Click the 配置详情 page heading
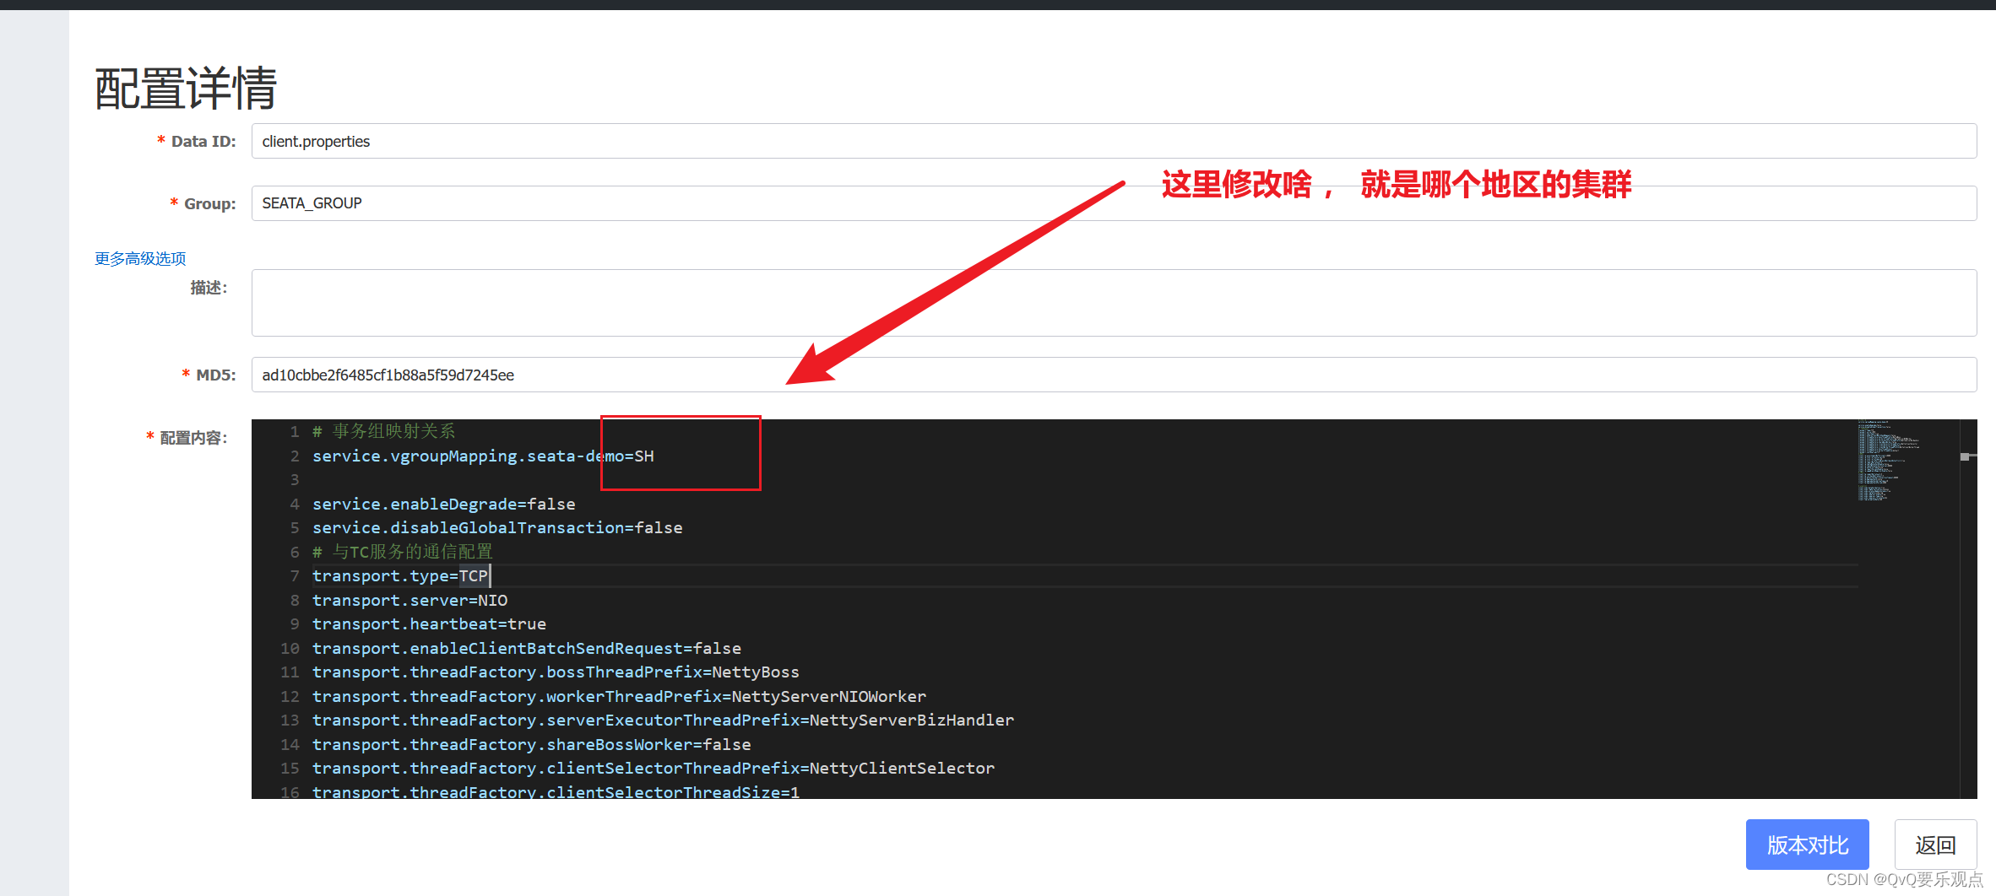 [x=186, y=89]
